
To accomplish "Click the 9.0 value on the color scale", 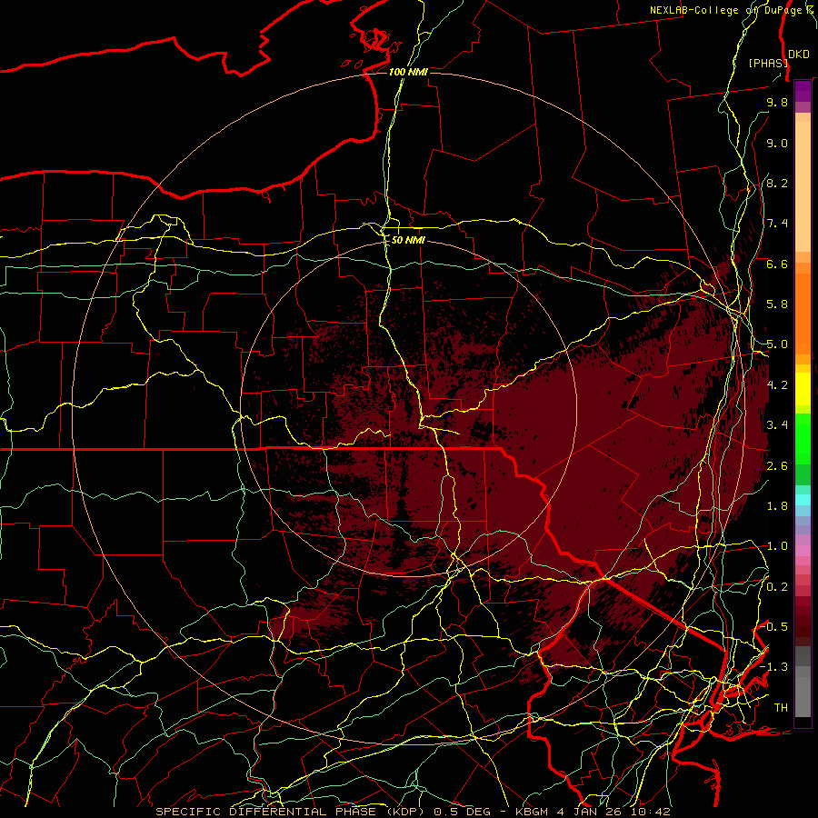I will click(777, 143).
